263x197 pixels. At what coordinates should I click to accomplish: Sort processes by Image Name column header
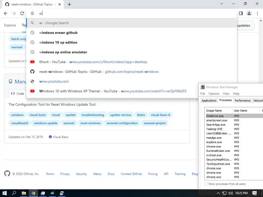pos(218,111)
